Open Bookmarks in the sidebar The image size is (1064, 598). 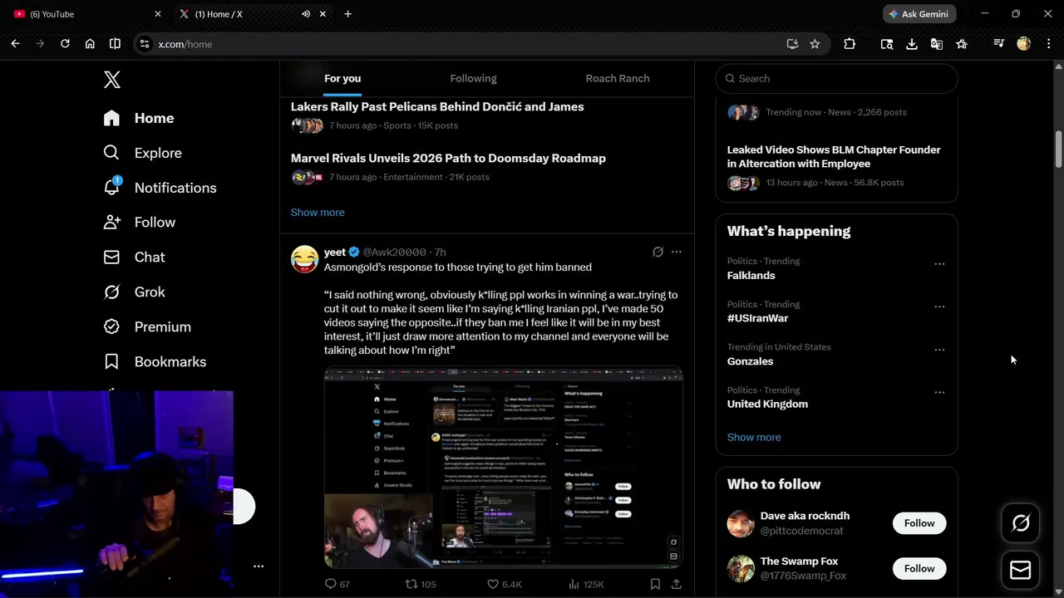(155, 362)
